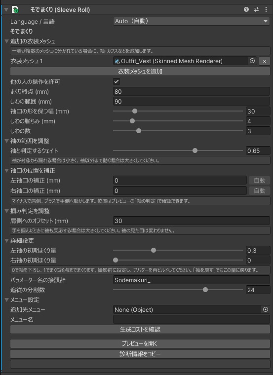This screenshot has height=375, width=273.
Task: Click the しわの数 value field showing 3
Action: pos(258,131)
